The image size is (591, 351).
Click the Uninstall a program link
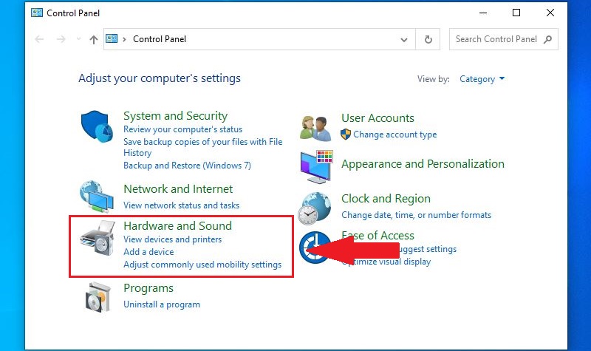[162, 304]
